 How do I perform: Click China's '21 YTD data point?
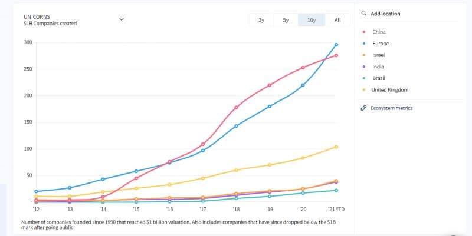click(336, 55)
